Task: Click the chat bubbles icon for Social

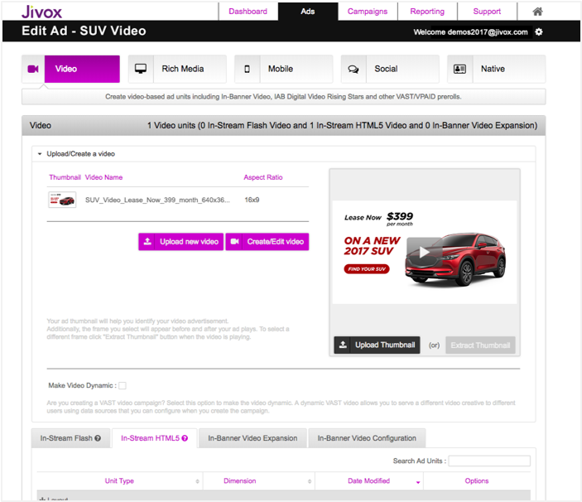Action: point(354,69)
